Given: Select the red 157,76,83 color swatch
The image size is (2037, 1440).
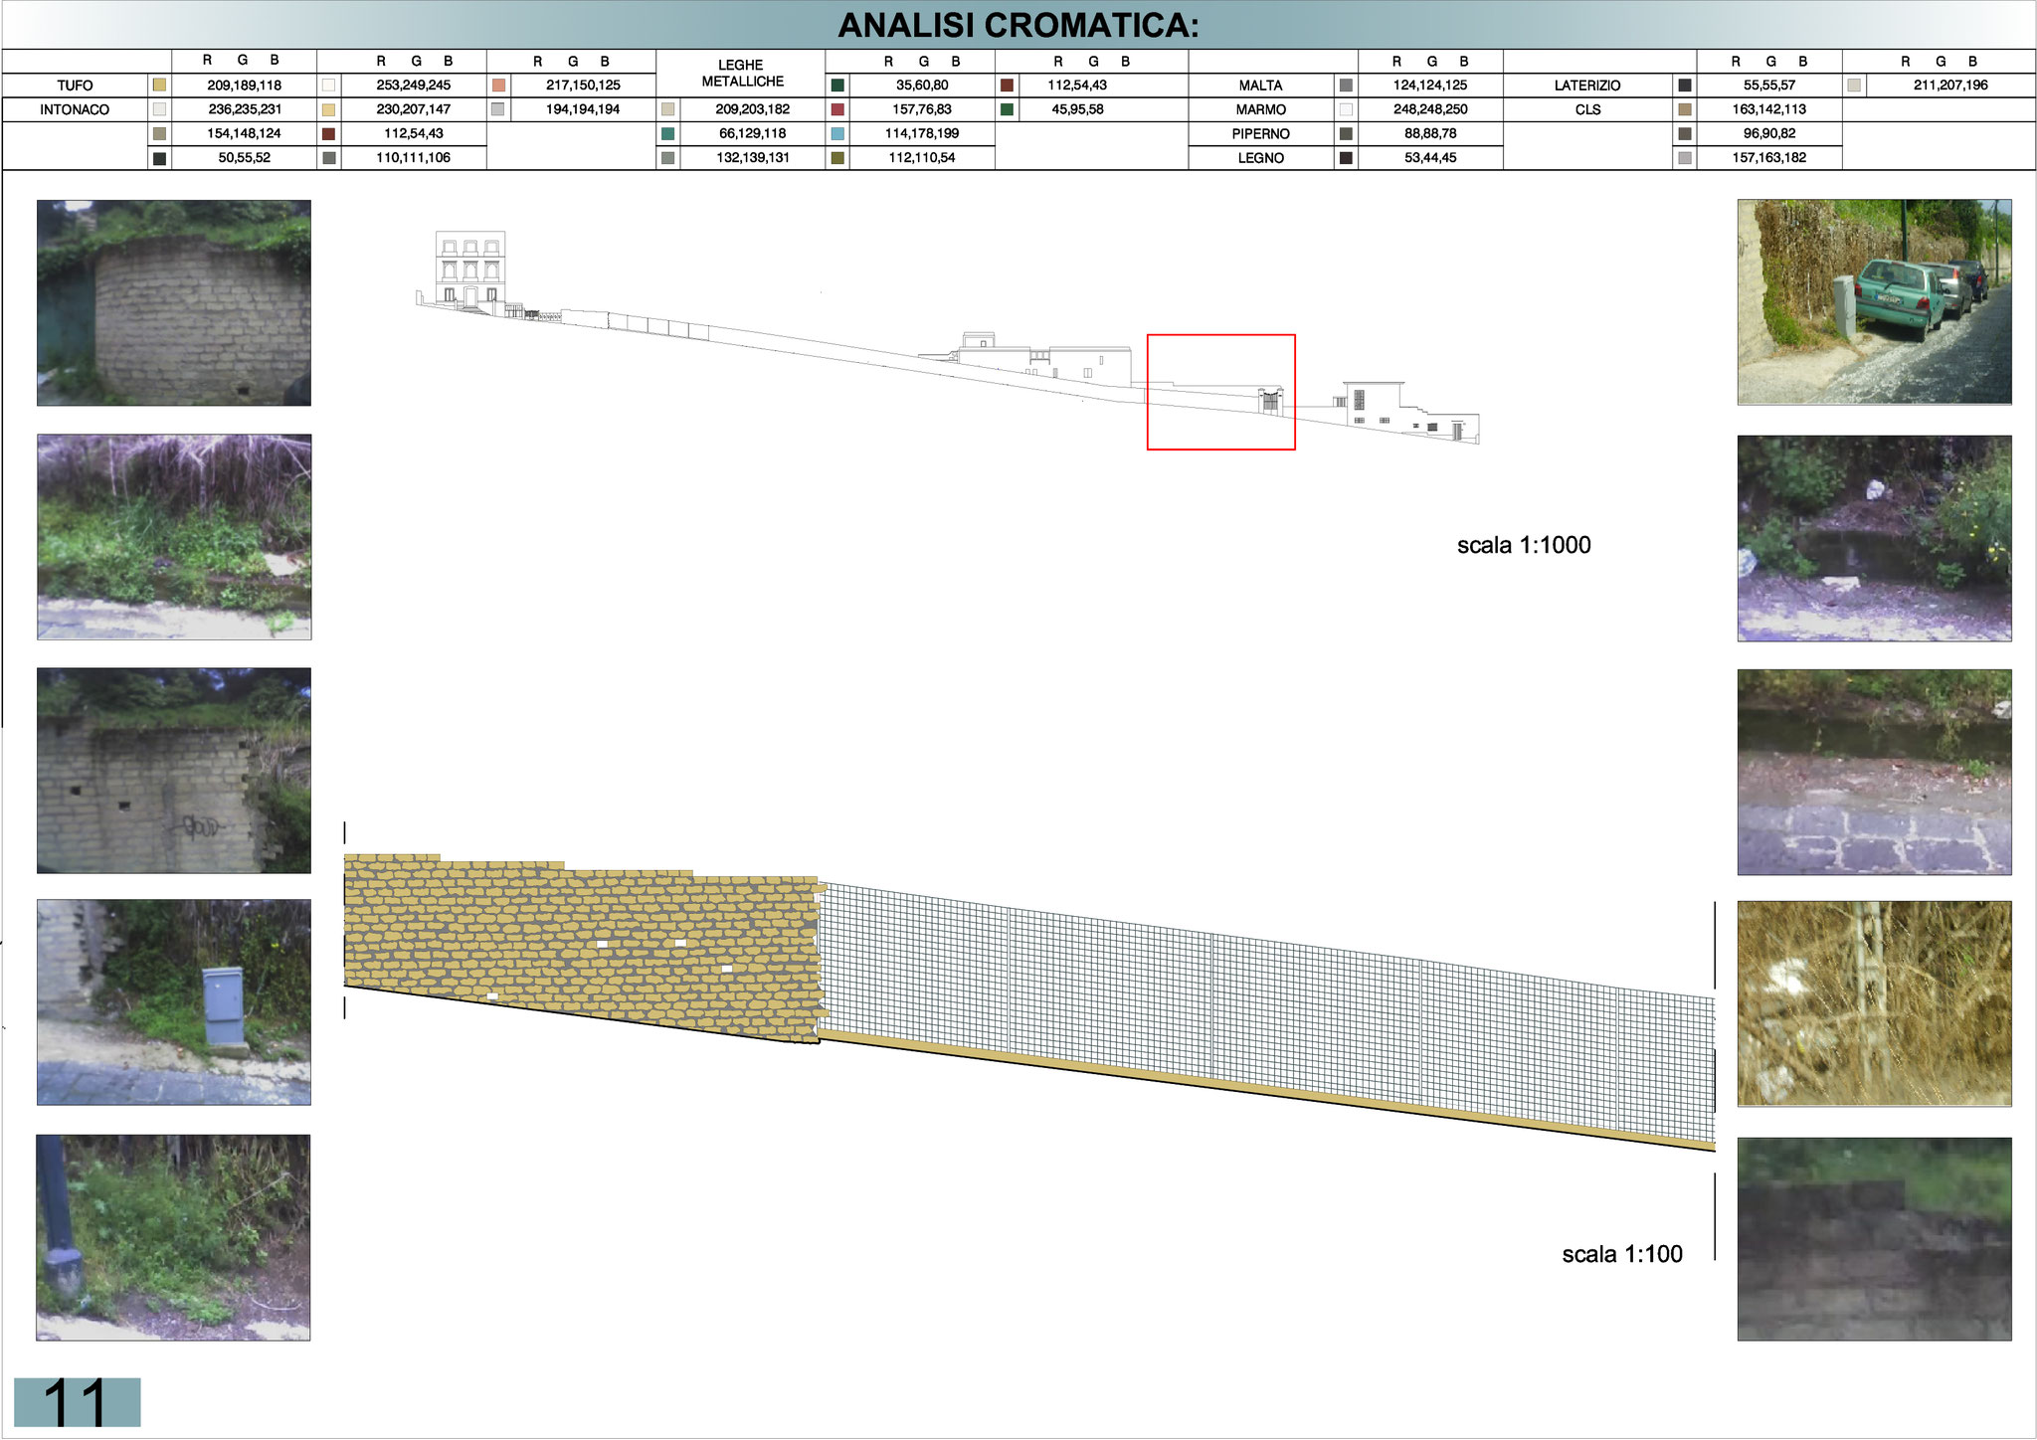Looking at the screenshot, I should tap(837, 109).
